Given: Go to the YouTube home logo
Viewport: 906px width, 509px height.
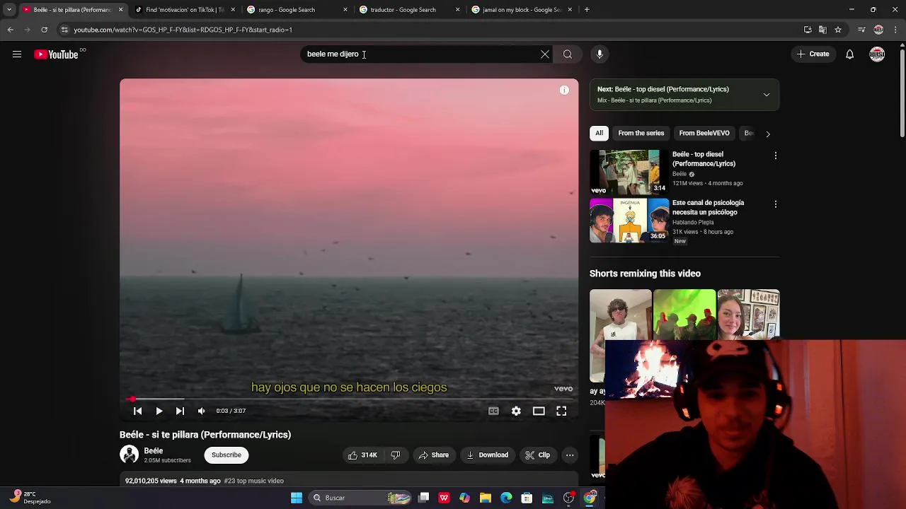Looking at the screenshot, I should (x=56, y=54).
